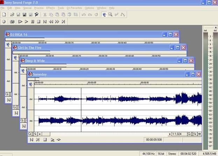This screenshot has width=218, height=156.
Task: Click Forward in main transport bar
Action: (57, 22)
